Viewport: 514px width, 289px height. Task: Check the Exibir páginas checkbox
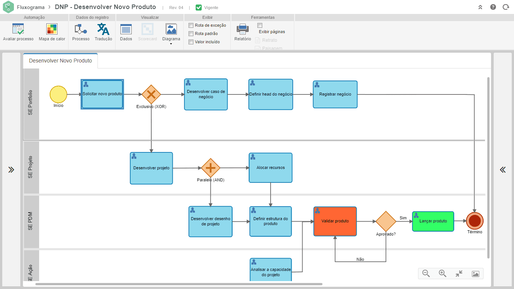point(260,25)
